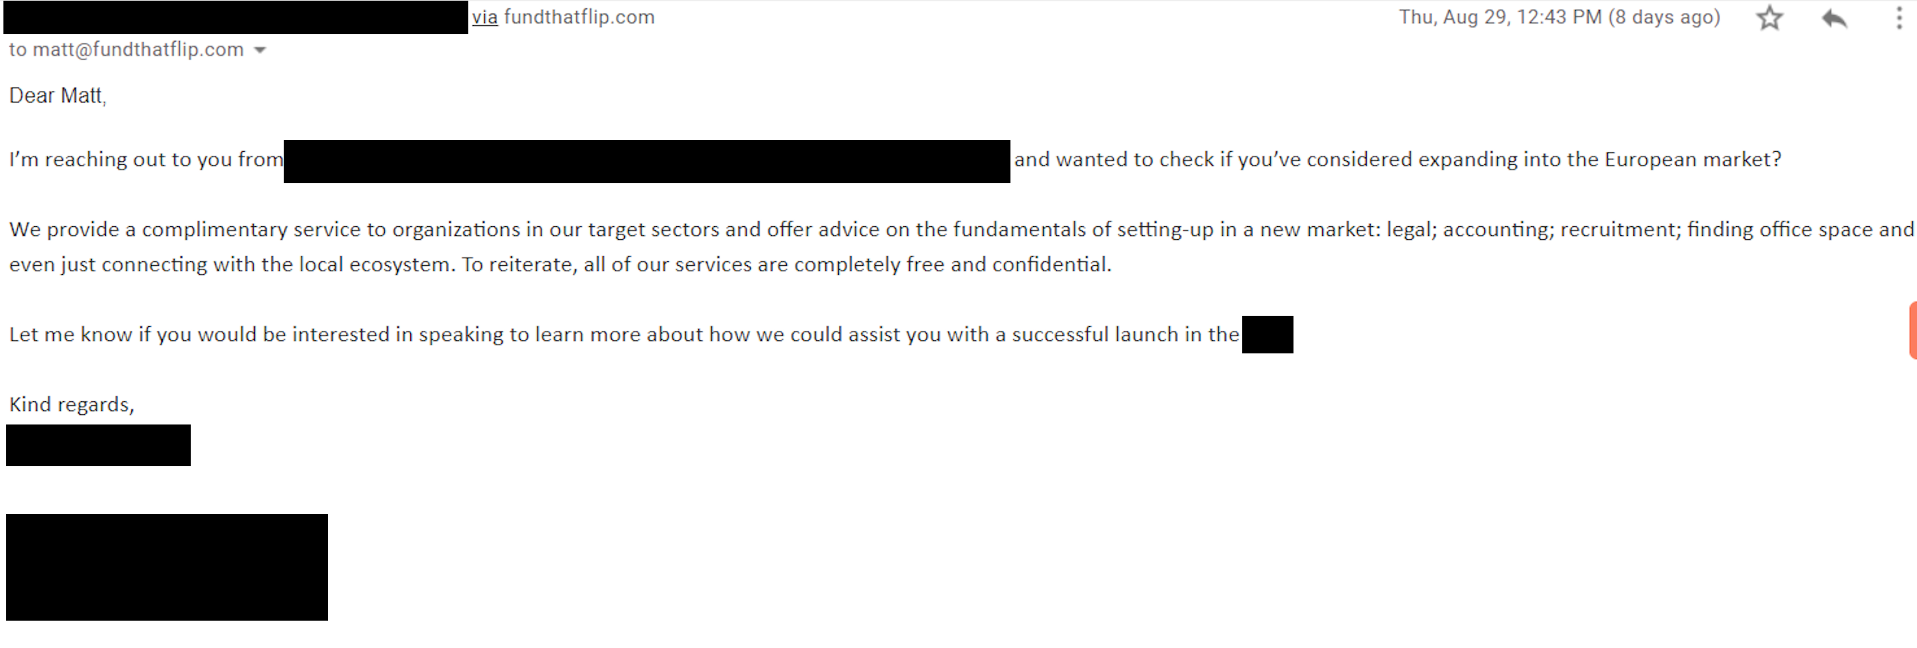Click the "Dear Matt," greeting
The width and height of the screenshot is (1917, 648).
[57, 96]
